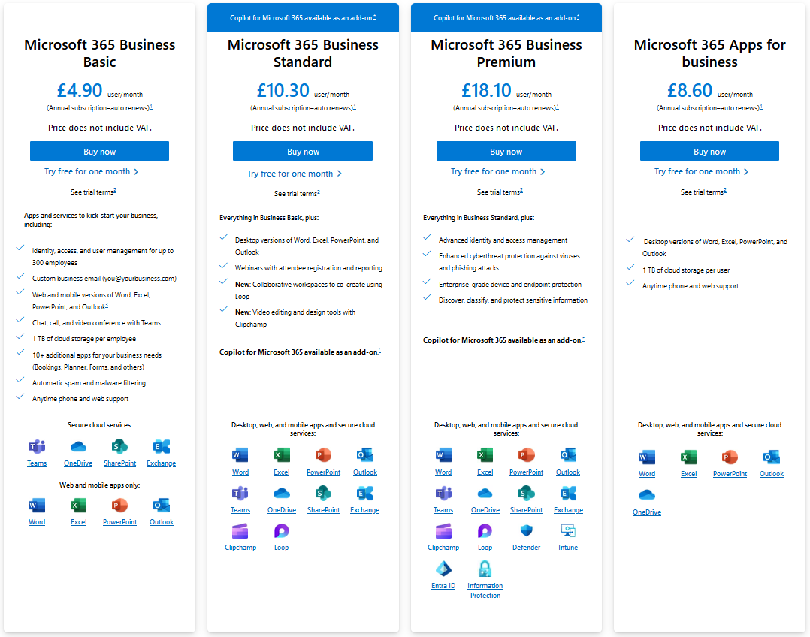
Task: Click OneDrive icon in Apps for business
Action: tap(647, 495)
